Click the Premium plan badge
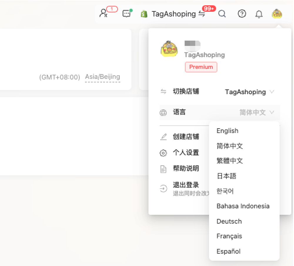The width and height of the screenshot is (294, 266). (201, 67)
